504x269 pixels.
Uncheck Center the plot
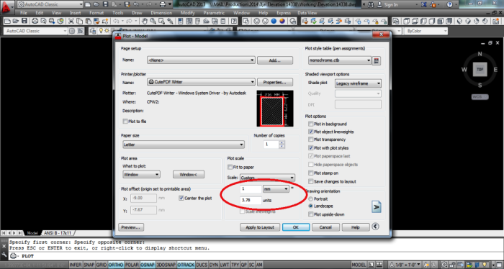tap(181, 198)
